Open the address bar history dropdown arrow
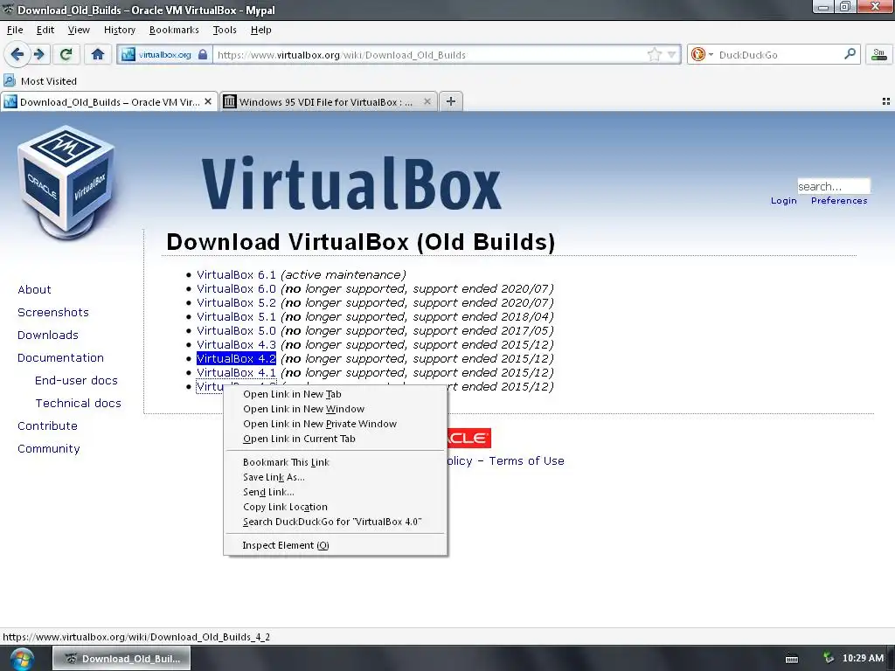The image size is (895, 671). pyautogui.click(x=672, y=55)
